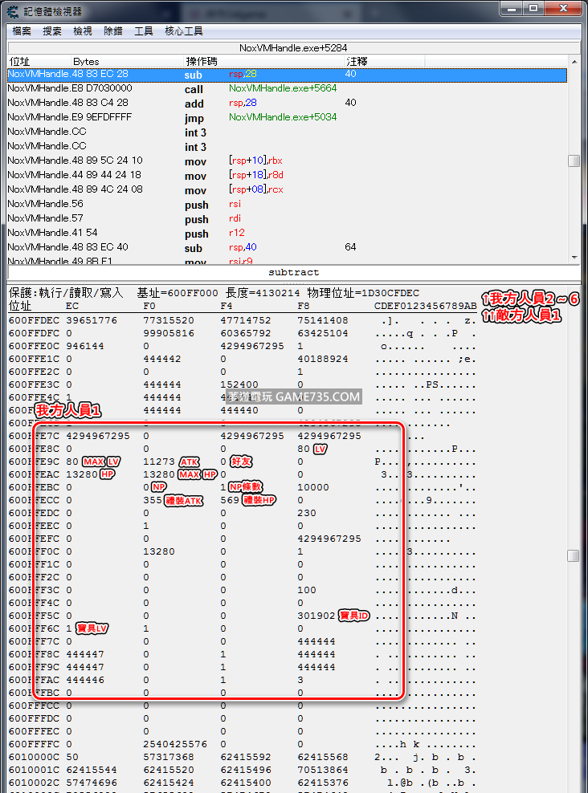Select the push rsi row
The image size is (588, 793).
pos(287,205)
